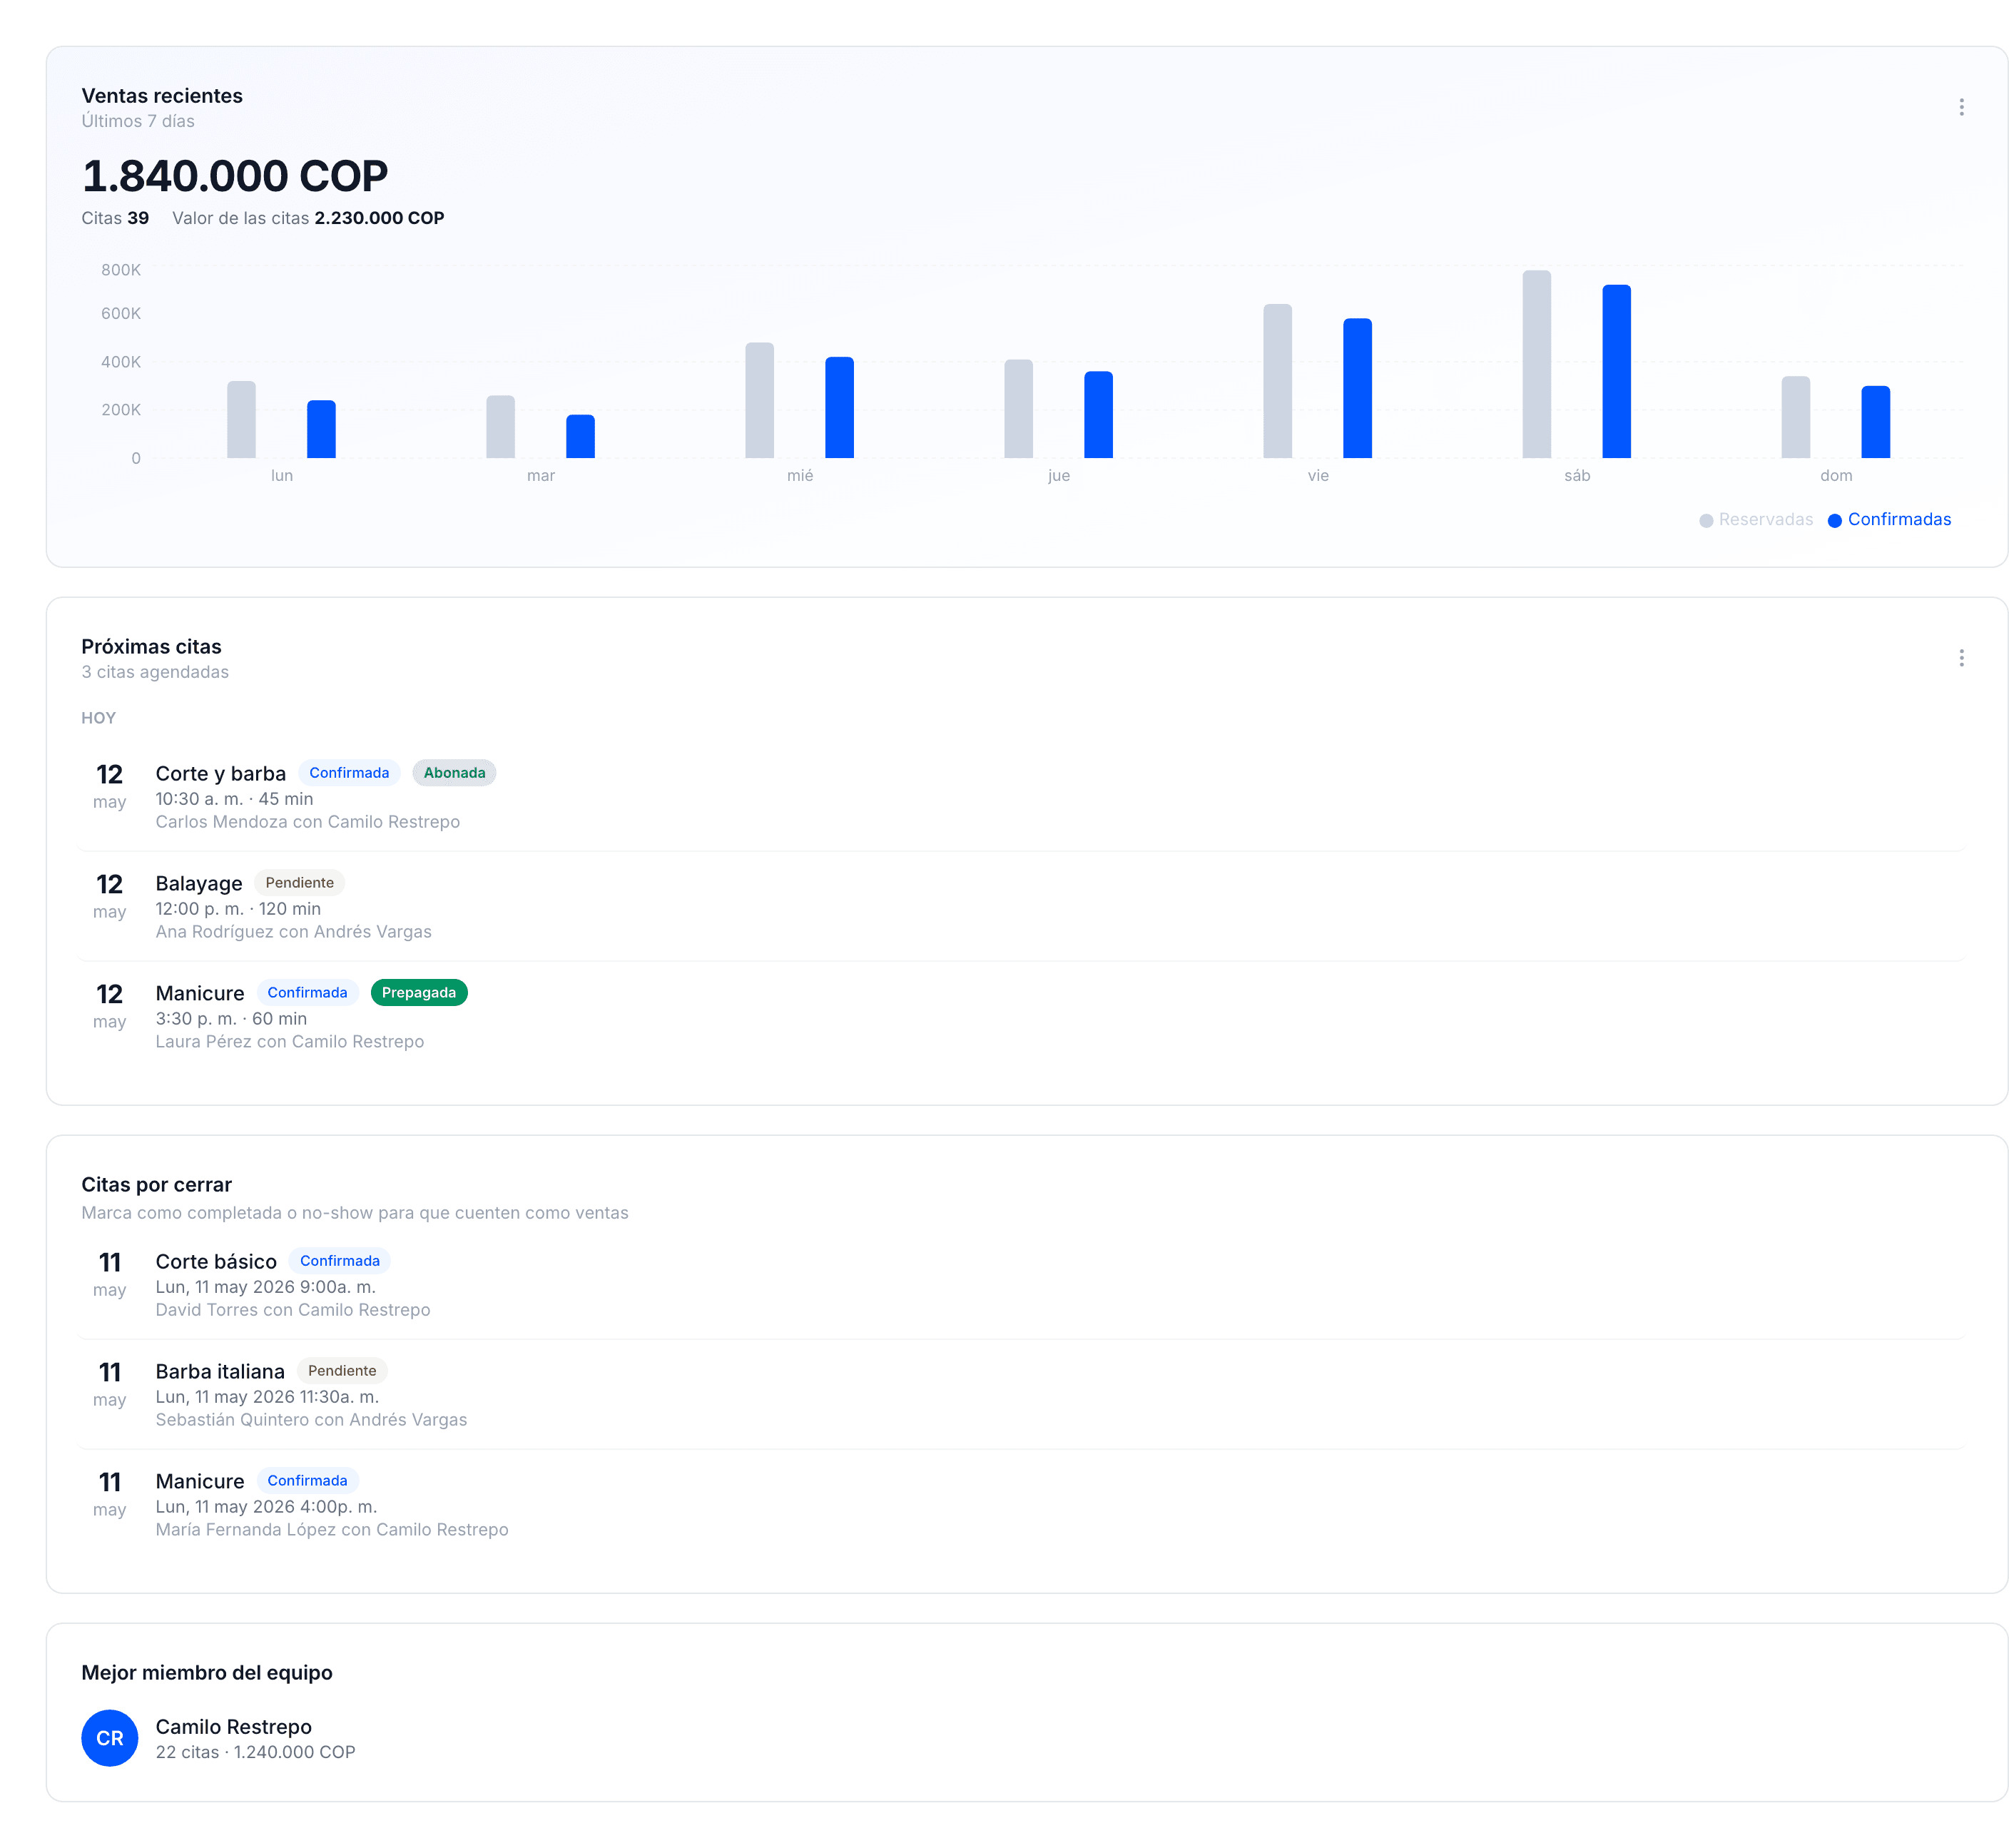Open Ventas recientes three-dot options menu

[x=1960, y=107]
